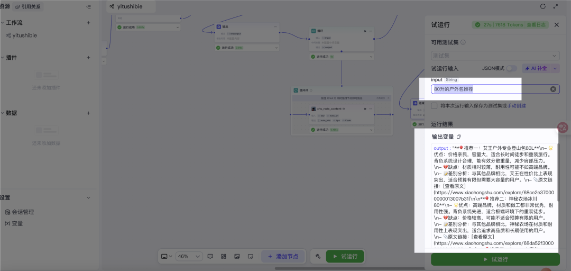
Task: Click 手动创建 link
Action: (x=517, y=106)
